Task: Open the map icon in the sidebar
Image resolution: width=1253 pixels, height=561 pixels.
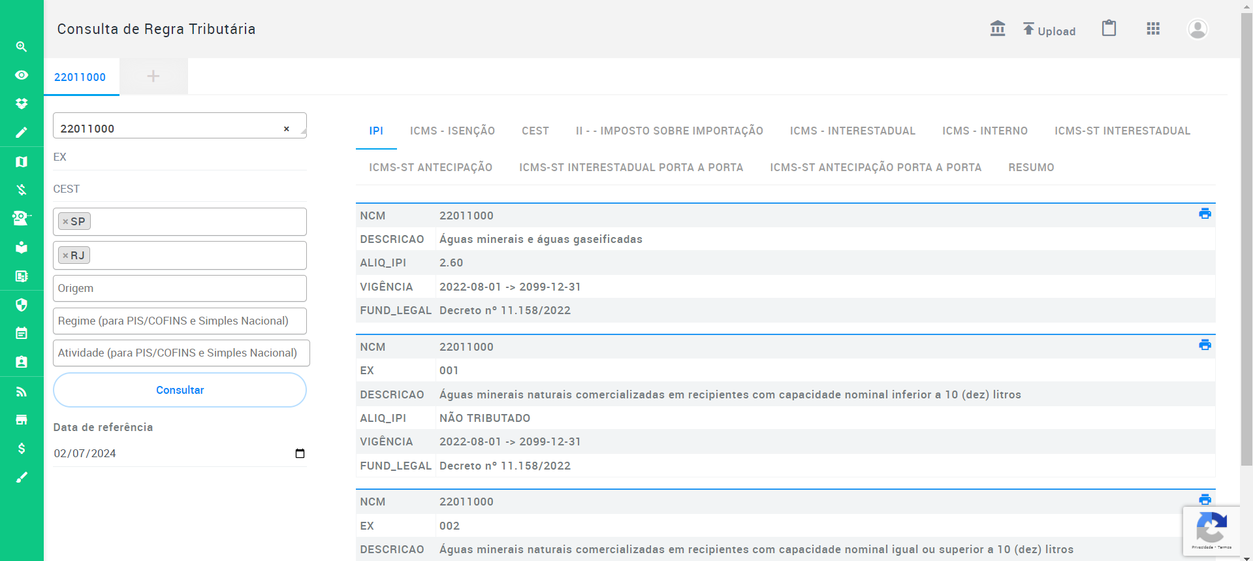Action: point(22,161)
